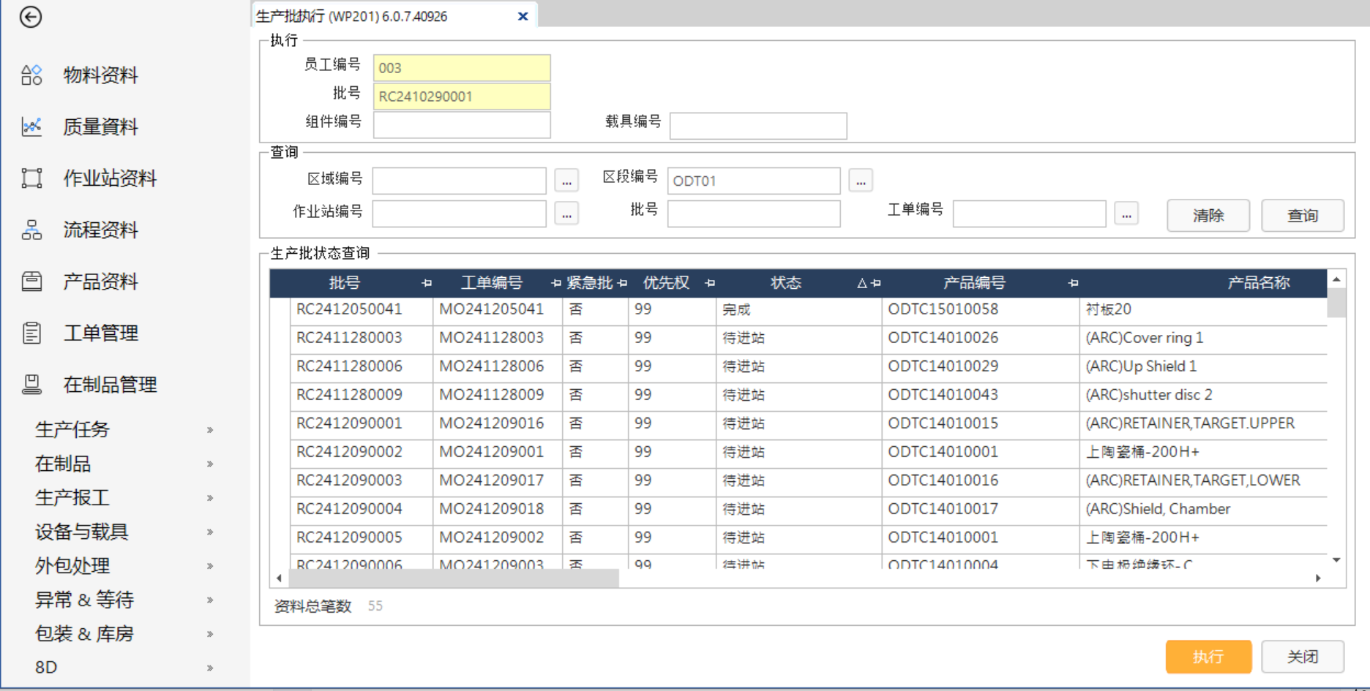Click the orange 执行 button
The height and width of the screenshot is (691, 1370).
click(x=1208, y=657)
